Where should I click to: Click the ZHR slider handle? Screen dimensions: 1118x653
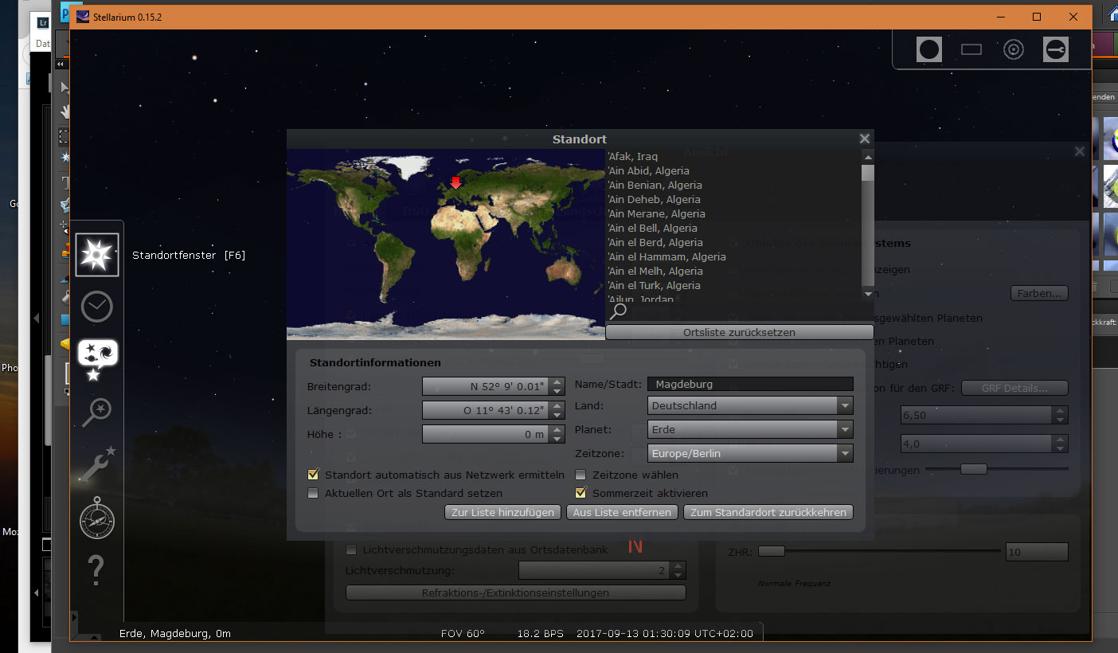pos(772,551)
